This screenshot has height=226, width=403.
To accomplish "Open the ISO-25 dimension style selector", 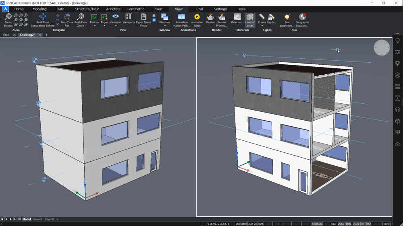I will (x=252, y=224).
